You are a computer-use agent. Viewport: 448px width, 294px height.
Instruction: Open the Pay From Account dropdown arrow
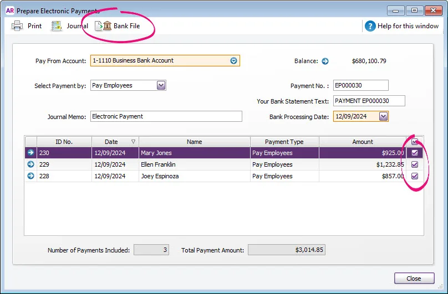click(233, 61)
